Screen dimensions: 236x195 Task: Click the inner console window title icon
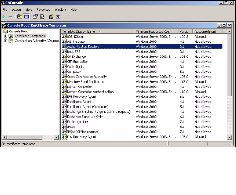(5, 25)
